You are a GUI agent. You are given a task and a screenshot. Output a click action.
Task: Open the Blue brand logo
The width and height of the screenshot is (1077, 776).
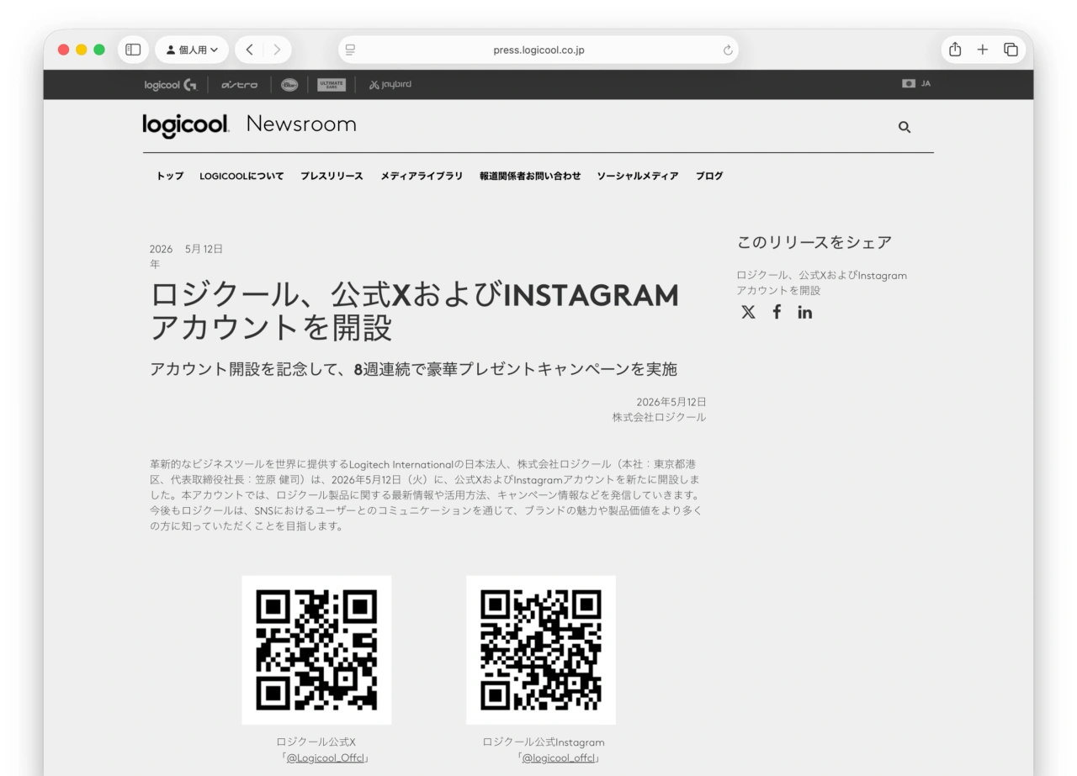click(289, 84)
